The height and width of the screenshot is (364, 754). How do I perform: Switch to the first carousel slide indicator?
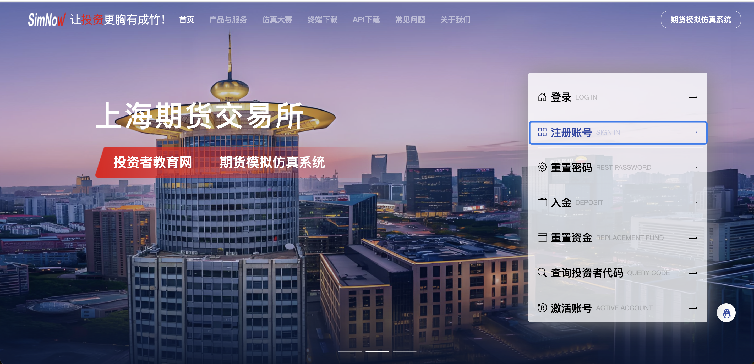[x=350, y=351]
